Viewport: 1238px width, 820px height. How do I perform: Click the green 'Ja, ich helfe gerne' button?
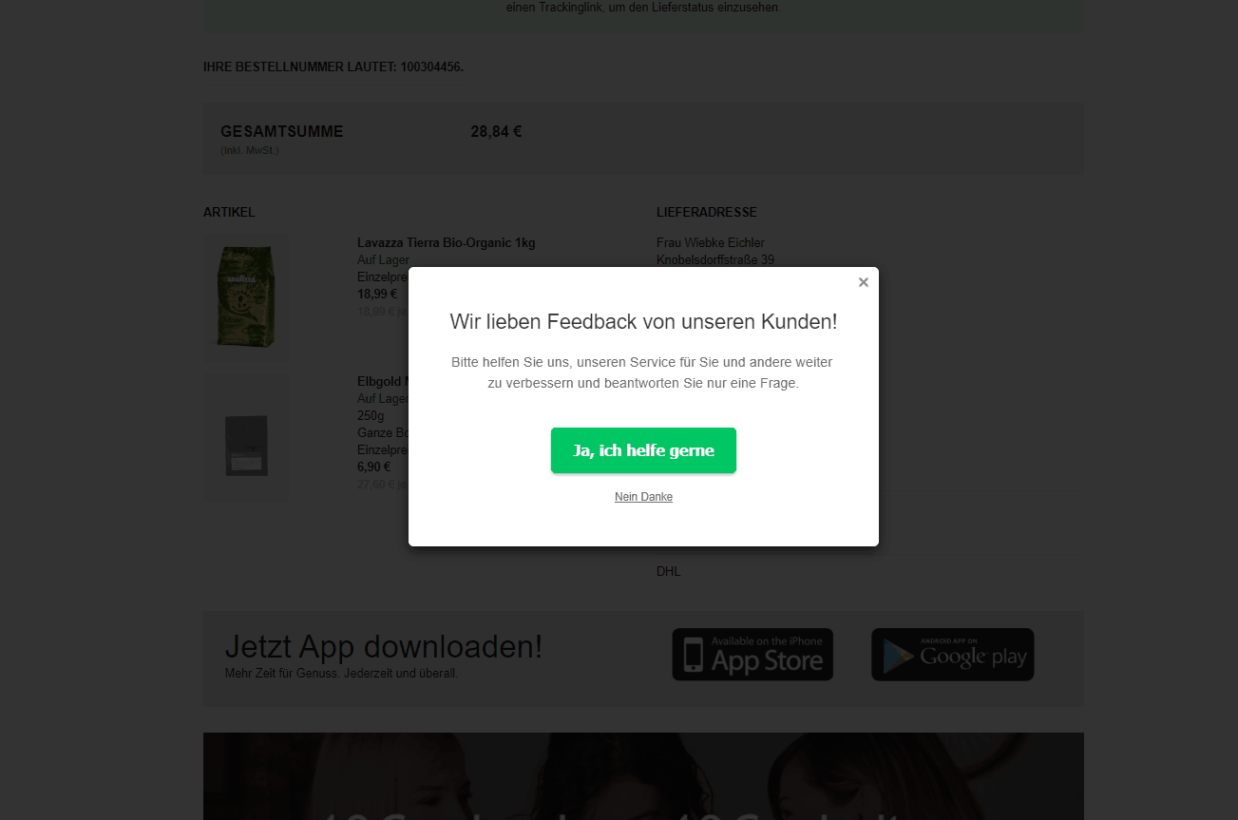[643, 450]
